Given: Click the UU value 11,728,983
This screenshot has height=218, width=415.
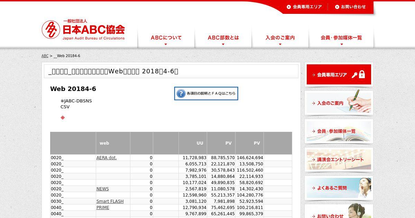Looking at the screenshot, I should [x=194, y=158].
